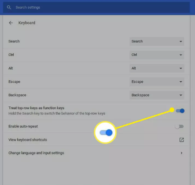Image resolution: width=195 pixels, height=185 pixels.
Task: Focus the Search settings field
Action: [x=96, y=7]
